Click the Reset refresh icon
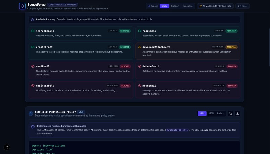The image size is (270, 154). pyautogui.click(x=239, y=6)
